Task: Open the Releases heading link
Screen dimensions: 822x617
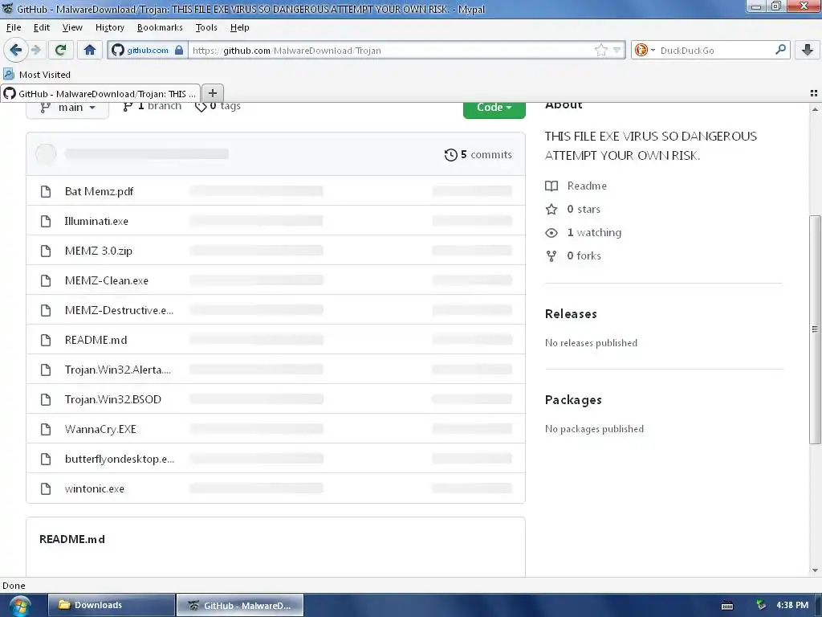Action: (x=571, y=314)
